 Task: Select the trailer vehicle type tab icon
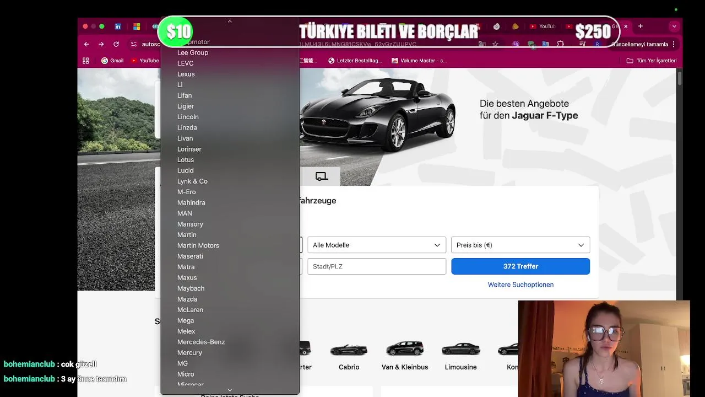click(x=322, y=176)
